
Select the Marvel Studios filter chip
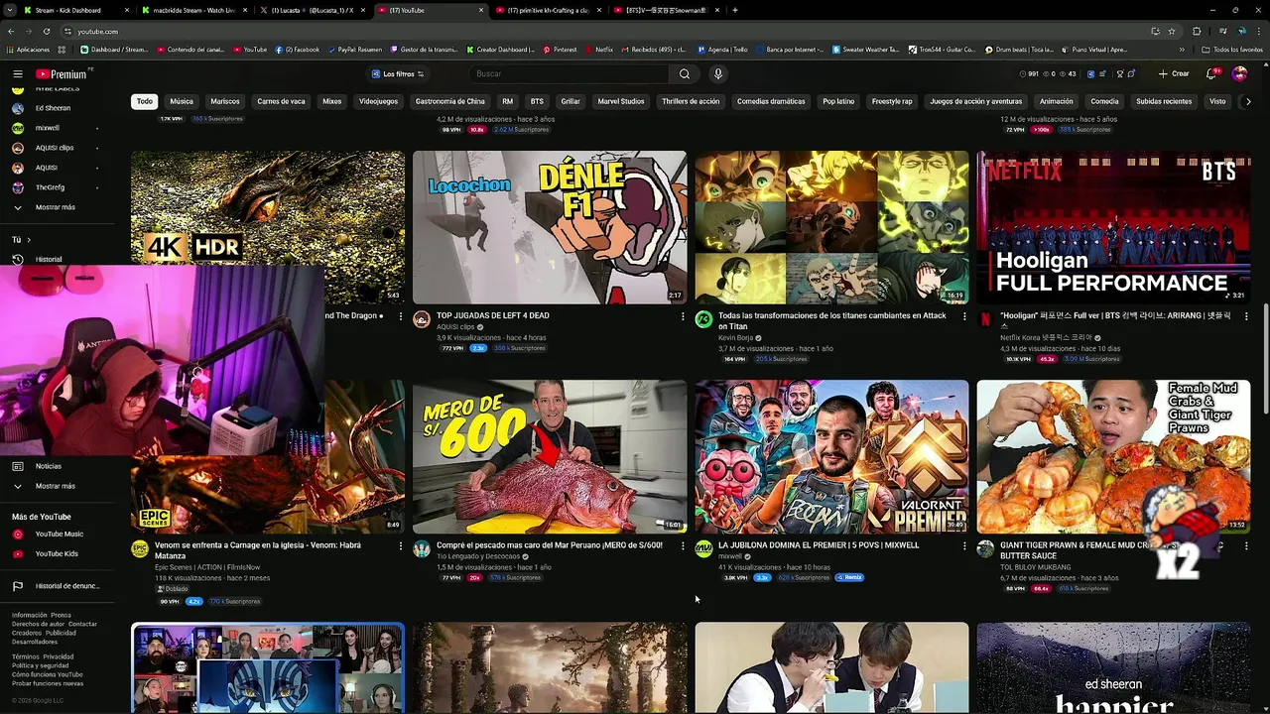click(621, 101)
